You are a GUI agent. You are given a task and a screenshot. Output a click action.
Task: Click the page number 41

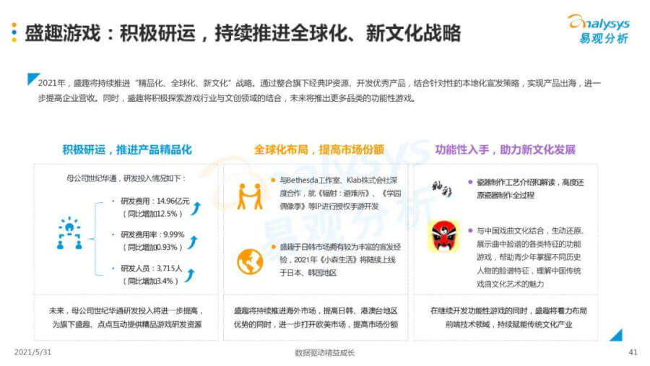click(633, 352)
